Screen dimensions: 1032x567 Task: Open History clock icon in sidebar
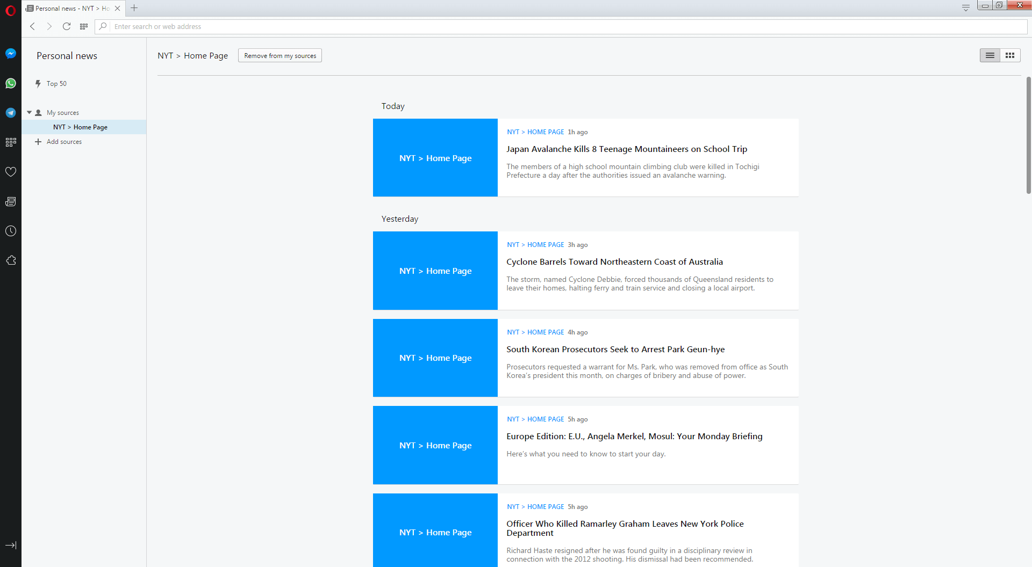11,231
